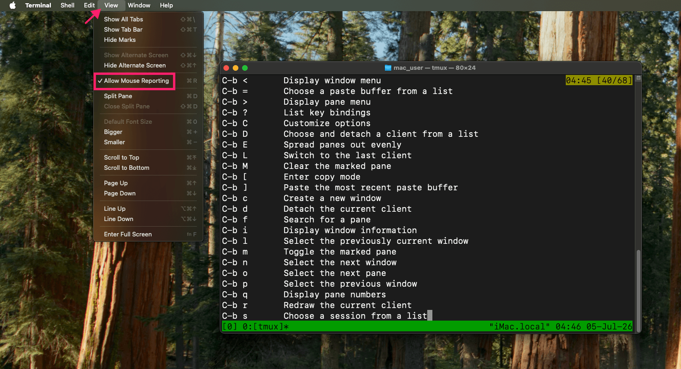Click the 'C-b [' key binding text

pos(235,177)
